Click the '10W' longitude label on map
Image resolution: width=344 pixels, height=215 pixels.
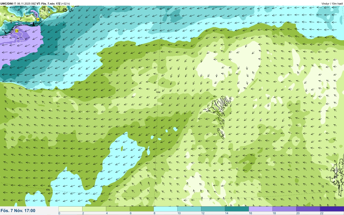click(158, 92)
